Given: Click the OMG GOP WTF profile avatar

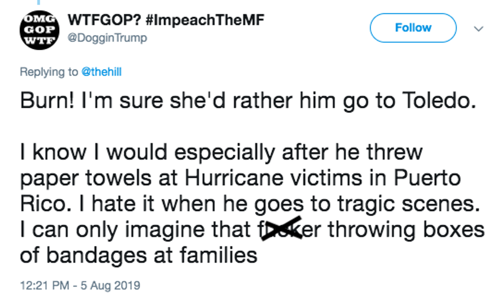Looking at the screenshot, I should (x=39, y=31).
